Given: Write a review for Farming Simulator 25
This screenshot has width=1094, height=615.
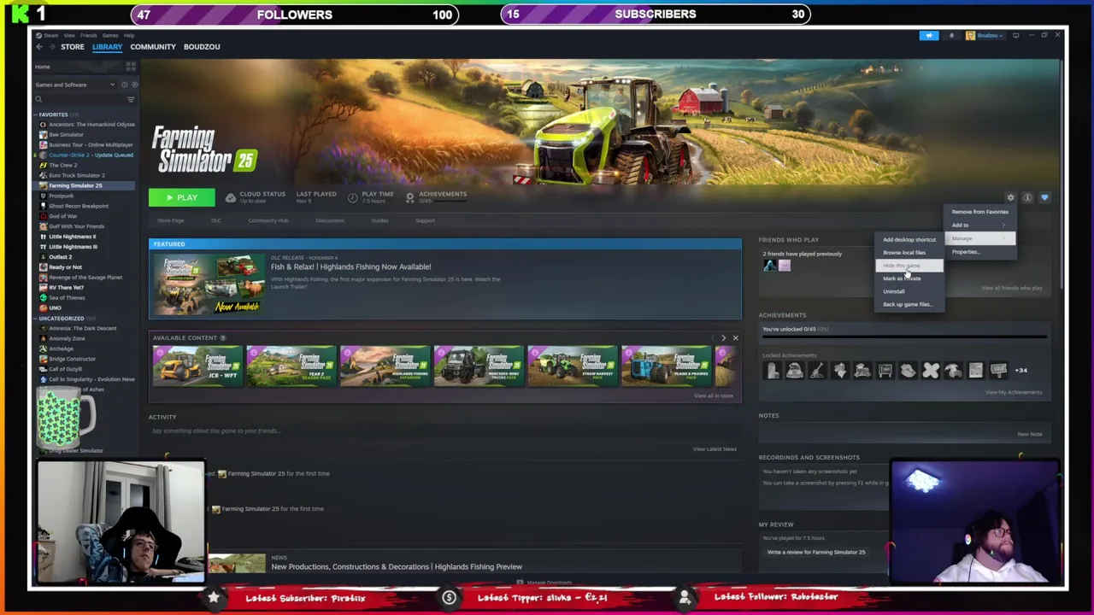Looking at the screenshot, I should (x=816, y=552).
